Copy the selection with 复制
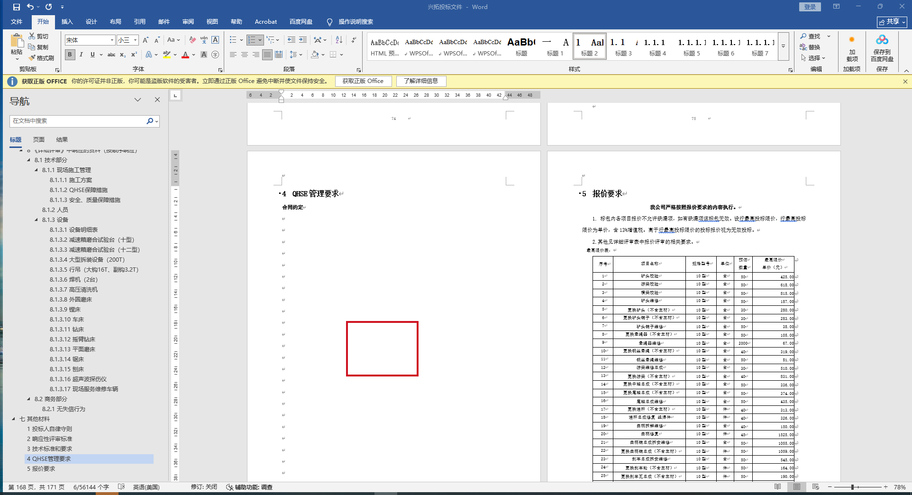912x495 pixels. 38,47
